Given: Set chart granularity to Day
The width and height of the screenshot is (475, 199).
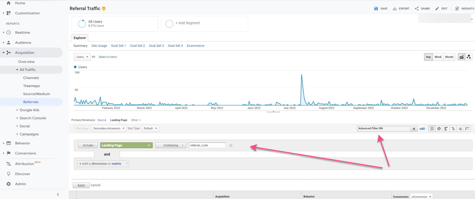Looking at the screenshot, I should [x=428, y=57].
